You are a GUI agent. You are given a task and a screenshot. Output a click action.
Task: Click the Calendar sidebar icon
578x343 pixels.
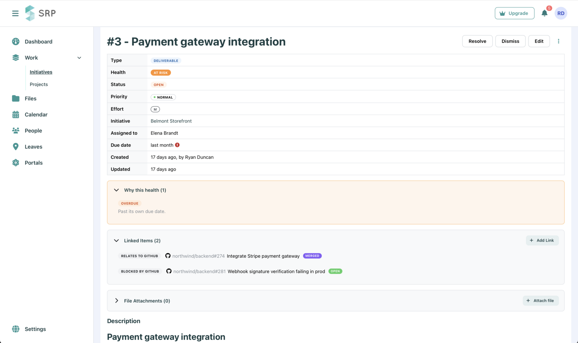16,115
